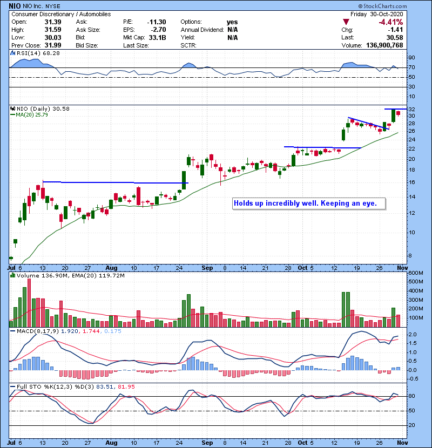Screen dimensions: 432x448
Task: Click the 32 price level on price axis
Action: pos(411,110)
